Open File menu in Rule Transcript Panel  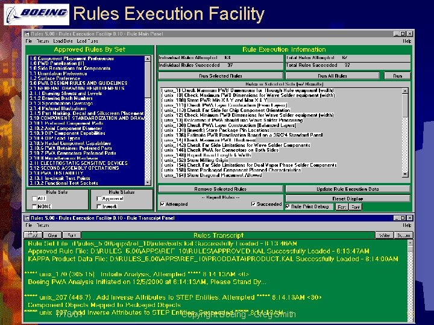(29, 225)
